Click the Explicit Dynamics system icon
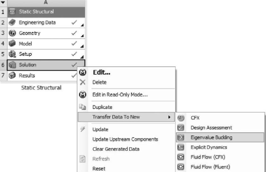This screenshot has height=172, width=266. pos(181,147)
